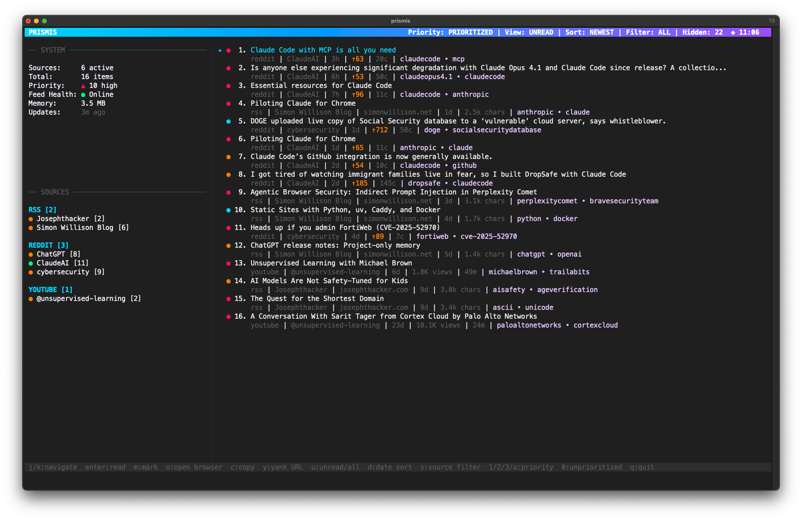The image size is (802, 520).
Task: Click the diamond icon beside the clock
Action: point(733,33)
